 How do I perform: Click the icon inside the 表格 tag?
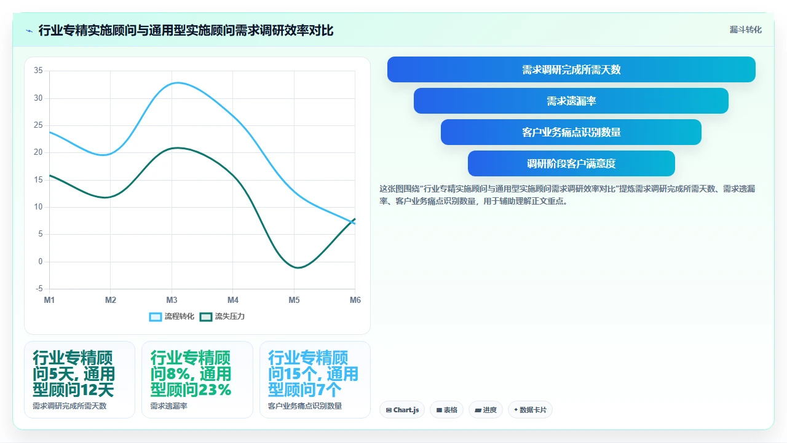[x=439, y=410]
